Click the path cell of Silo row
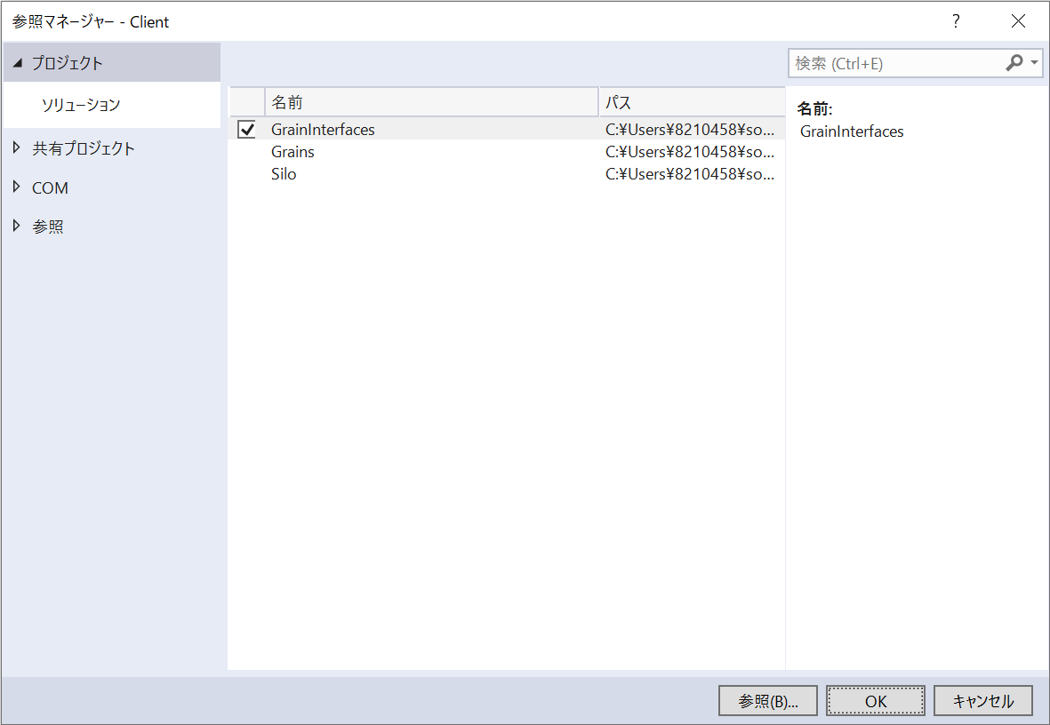Screen dimensions: 1050x725 pos(690,174)
